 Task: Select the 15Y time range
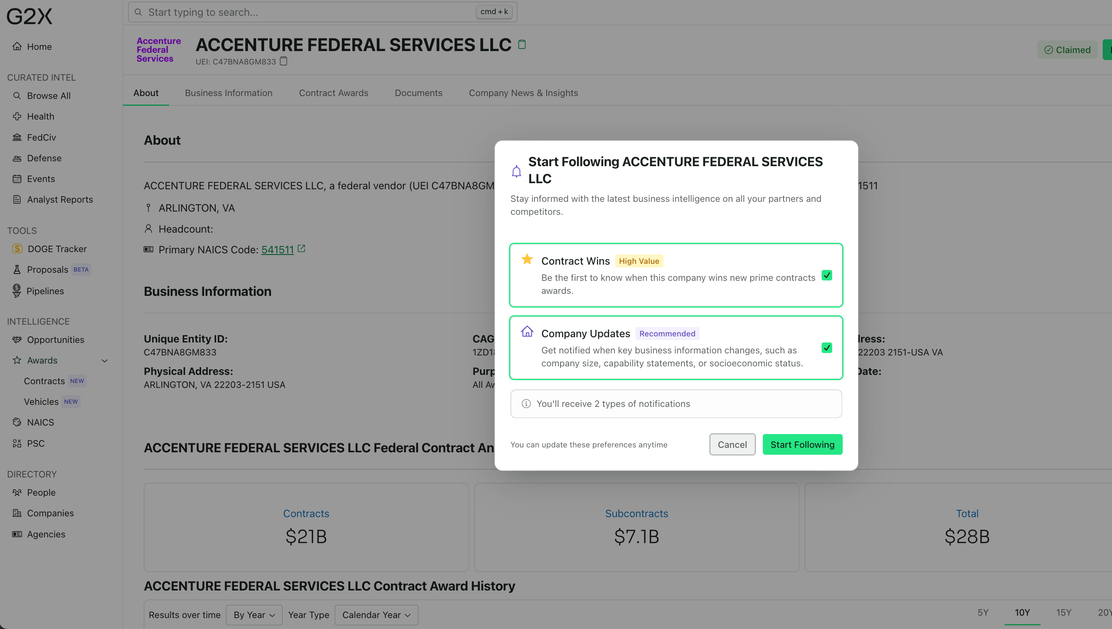(1064, 612)
